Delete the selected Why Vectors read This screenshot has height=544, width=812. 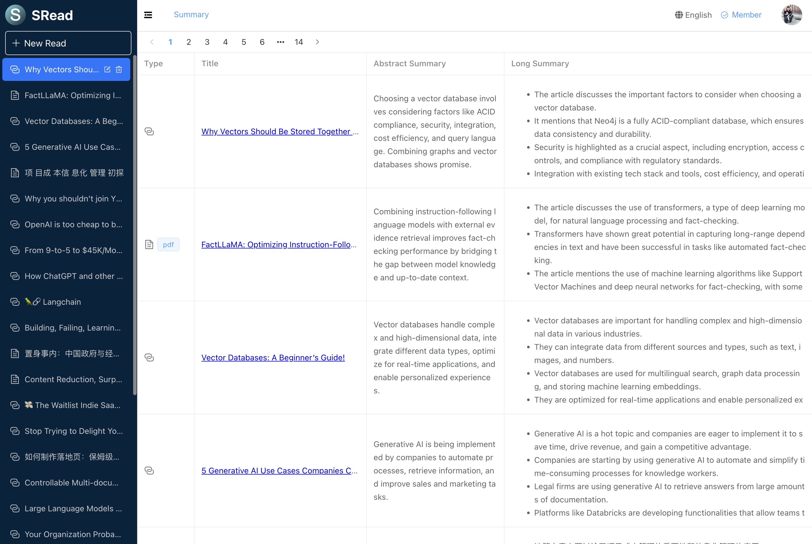click(119, 69)
